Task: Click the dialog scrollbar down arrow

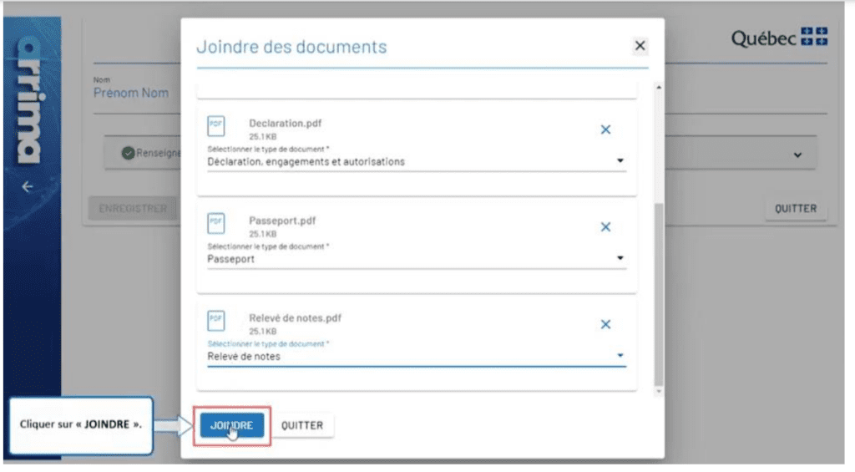Action: tap(659, 391)
